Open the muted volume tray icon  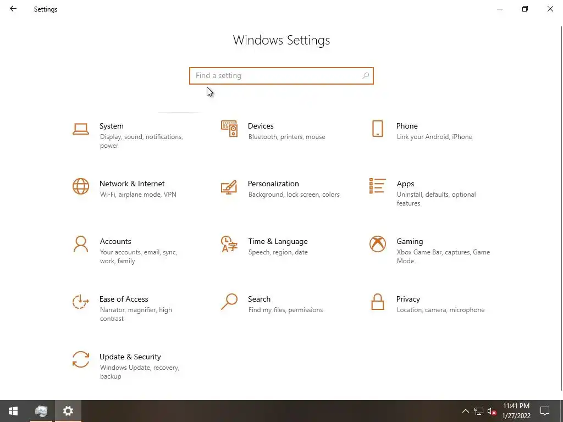click(x=492, y=411)
